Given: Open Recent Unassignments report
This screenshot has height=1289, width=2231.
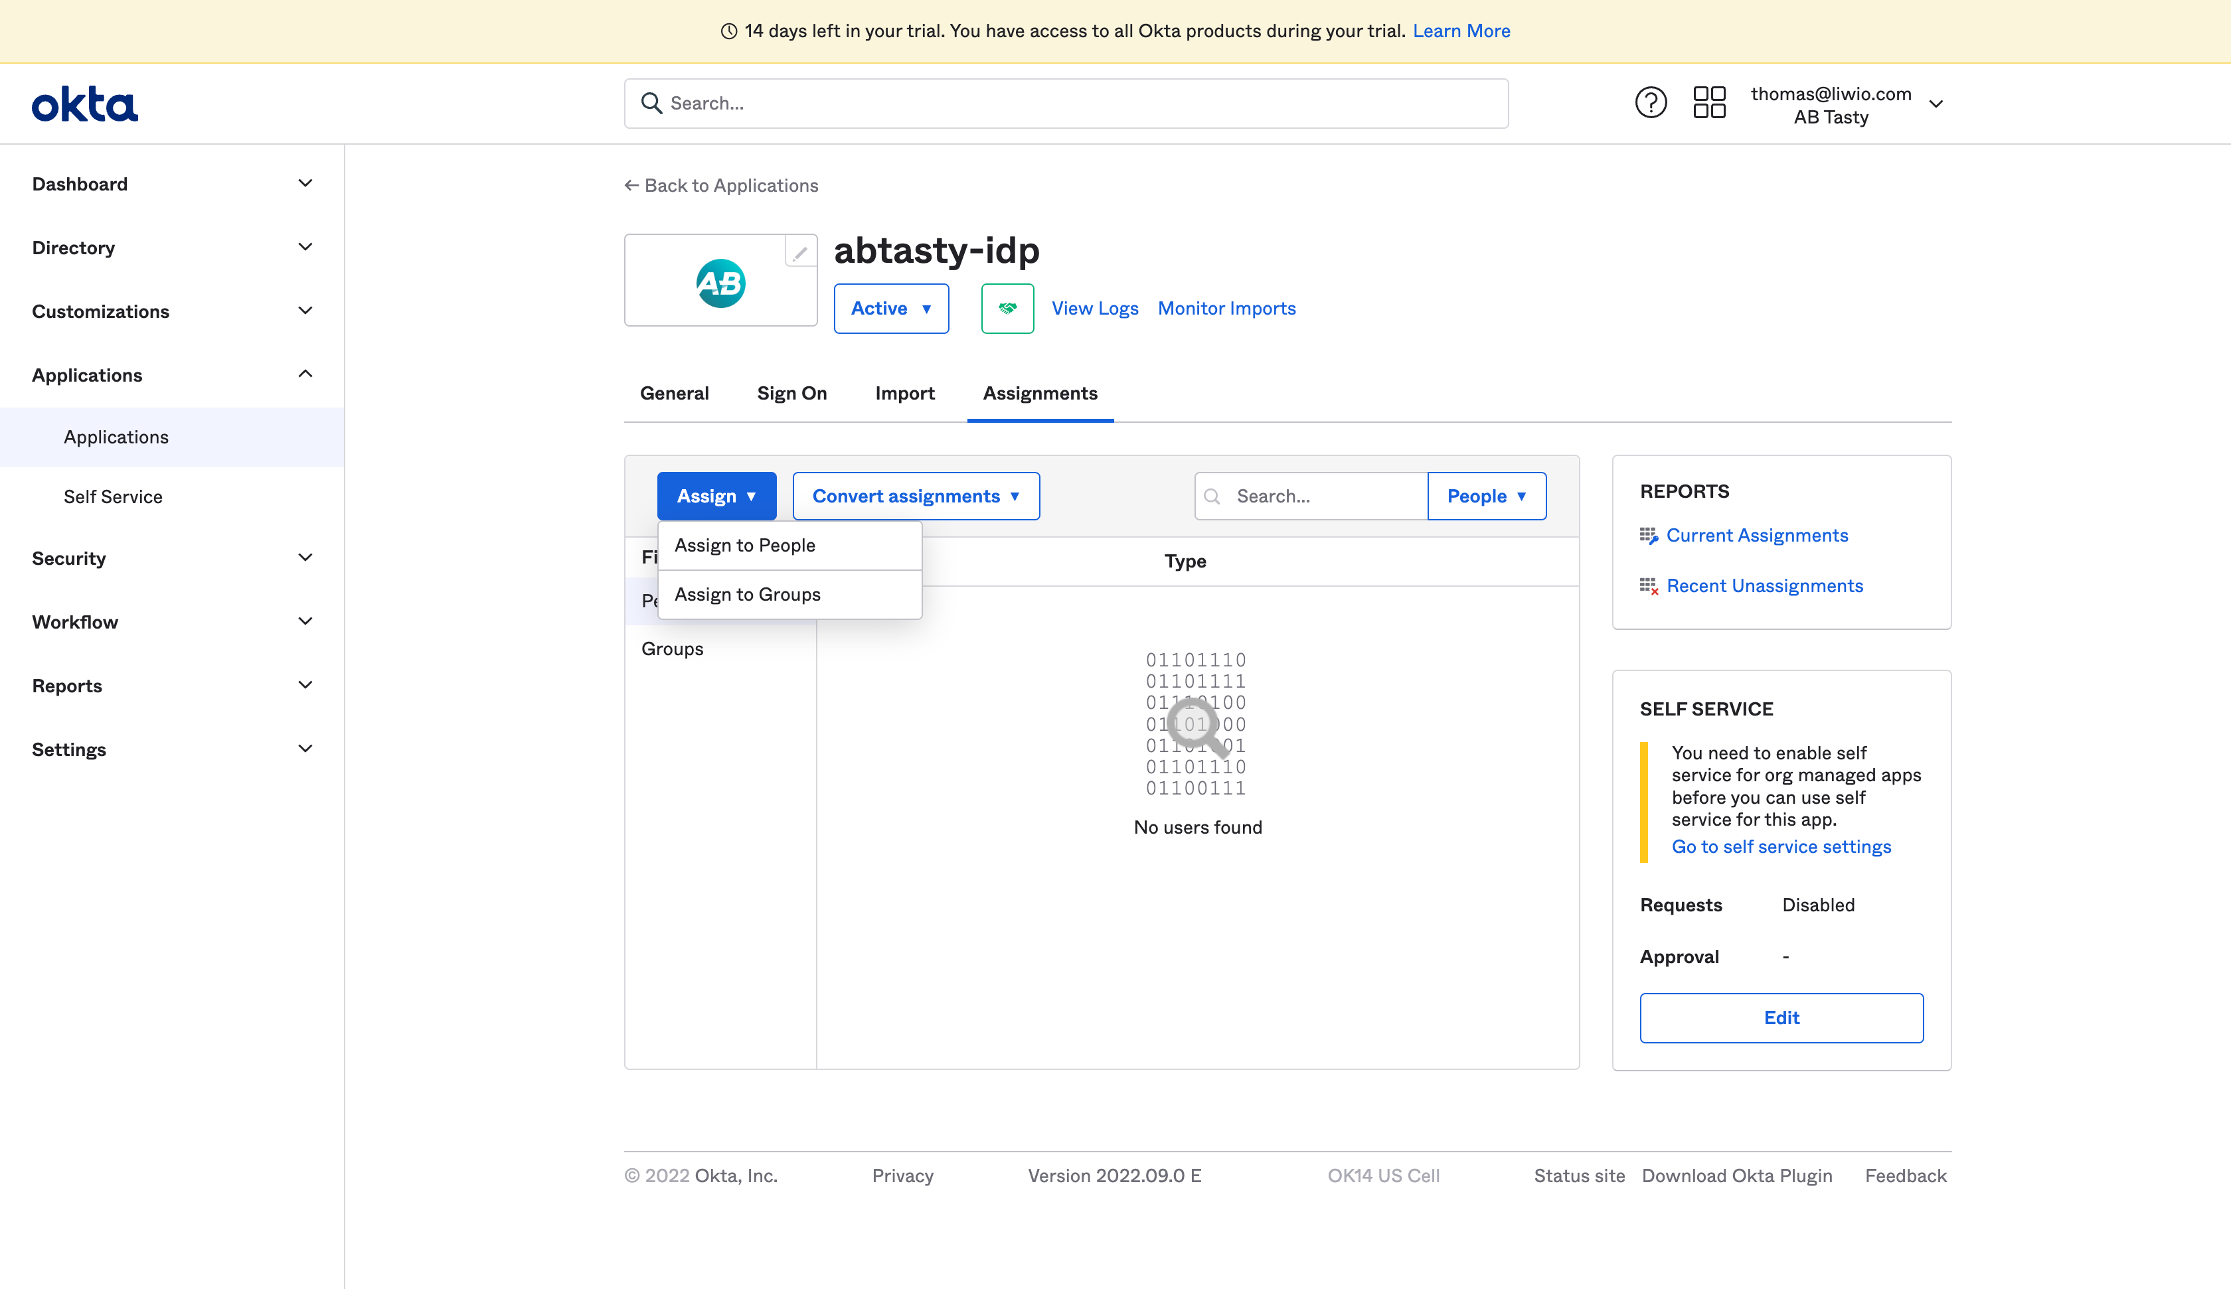Looking at the screenshot, I should 1764,586.
